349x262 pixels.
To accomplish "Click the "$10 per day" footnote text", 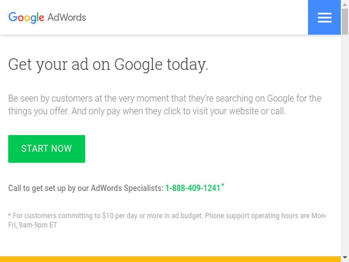I will (120, 216).
